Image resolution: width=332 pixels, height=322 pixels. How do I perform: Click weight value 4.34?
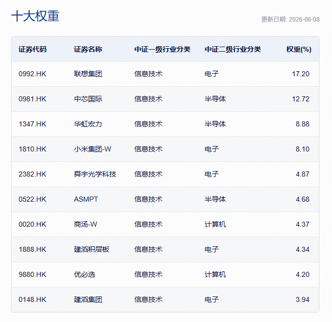(x=302, y=249)
